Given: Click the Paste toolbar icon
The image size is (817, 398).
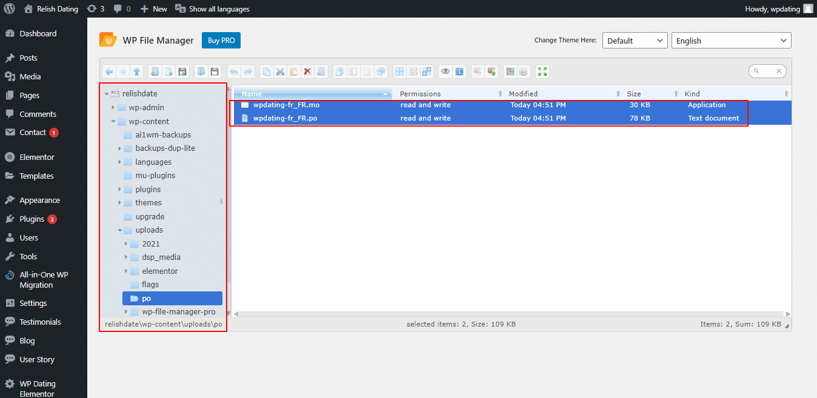Looking at the screenshot, I should point(294,71).
